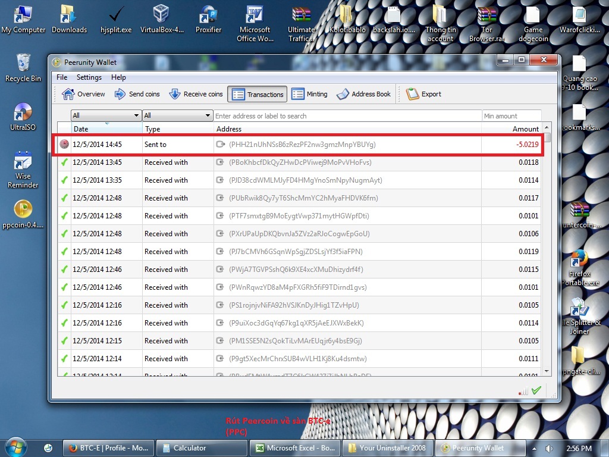This screenshot has height=457, width=609.
Task: Click the scroll down arrow of transaction list
Action: pos(547,371)
